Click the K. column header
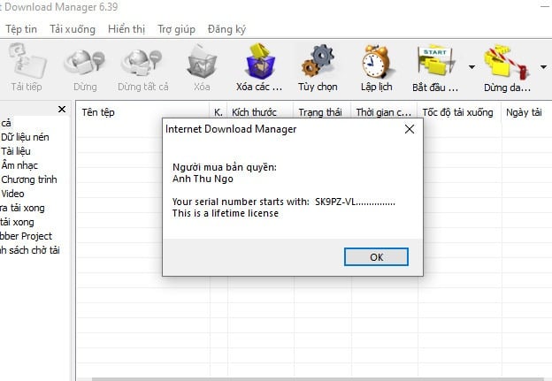 [218, 112]
